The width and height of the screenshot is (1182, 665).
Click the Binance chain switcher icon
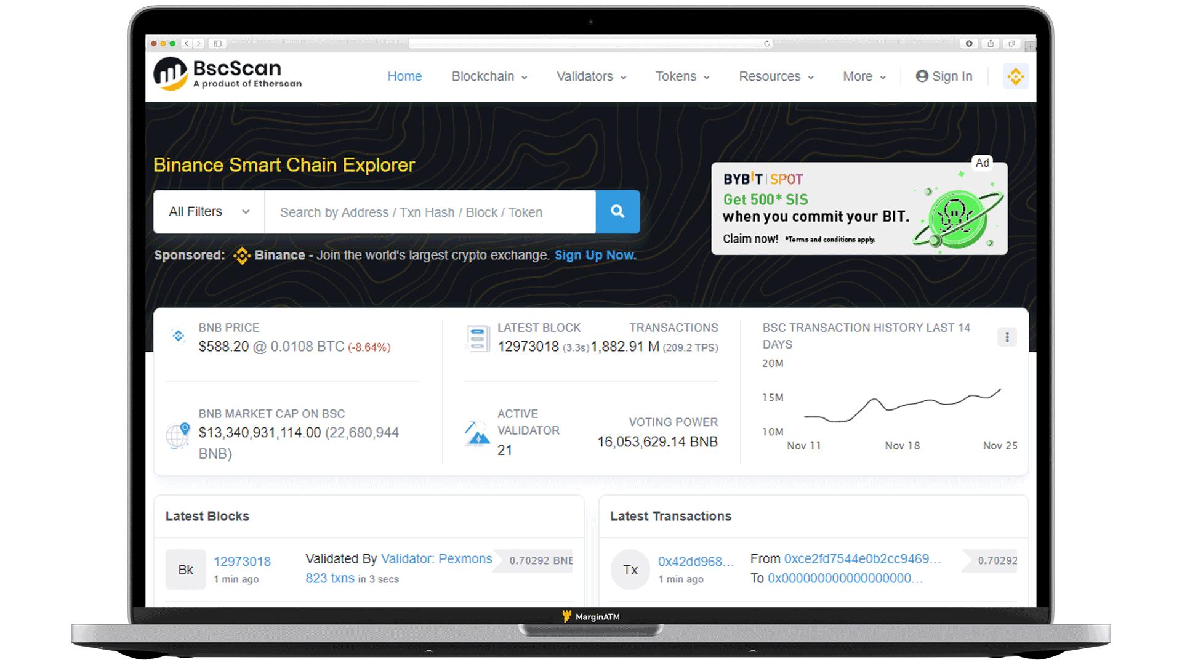click(x=1015, y=76)
